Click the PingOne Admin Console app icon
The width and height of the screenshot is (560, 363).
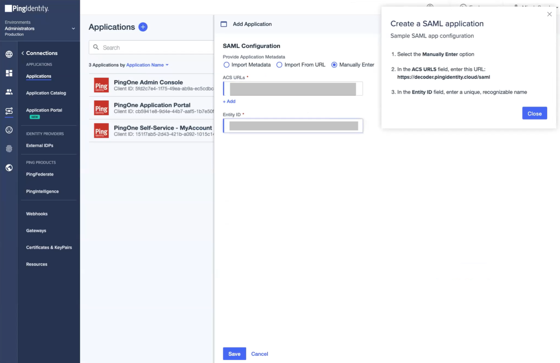pos(101,85)
